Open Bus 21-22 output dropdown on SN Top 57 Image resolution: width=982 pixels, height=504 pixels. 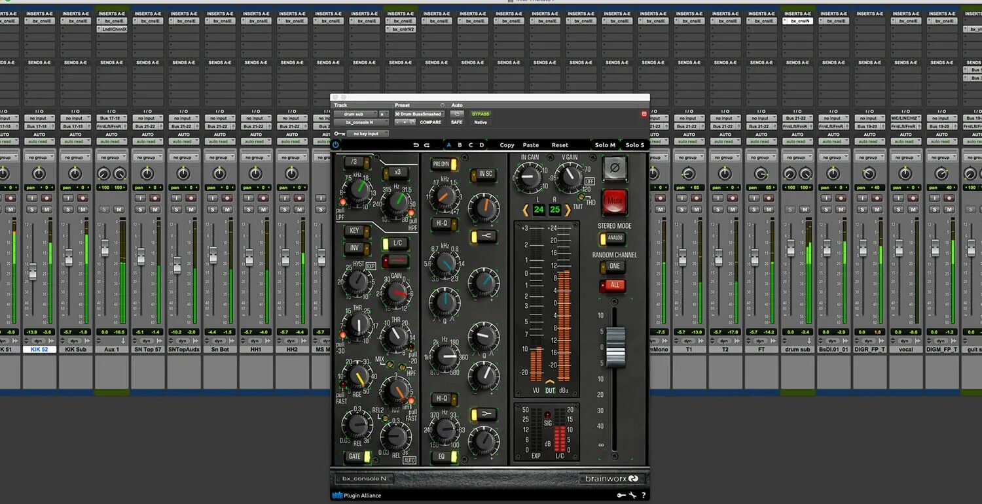coord(147,126)
